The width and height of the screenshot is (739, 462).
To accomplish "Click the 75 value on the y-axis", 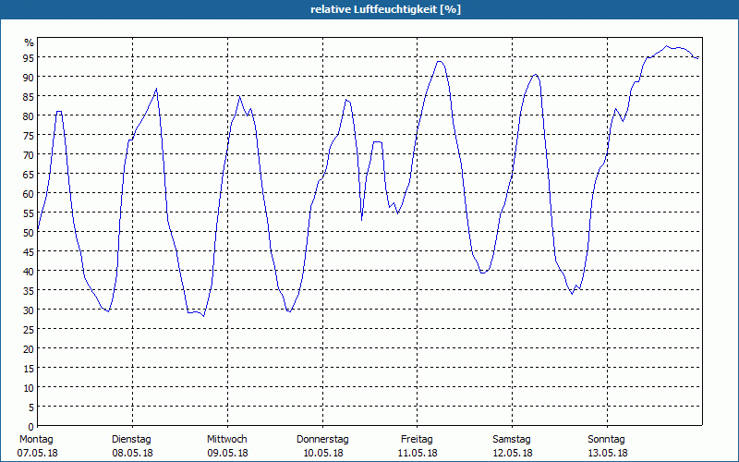I will point(29,136).
